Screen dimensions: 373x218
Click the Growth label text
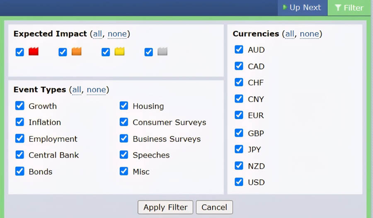click(x=43, y=106)
